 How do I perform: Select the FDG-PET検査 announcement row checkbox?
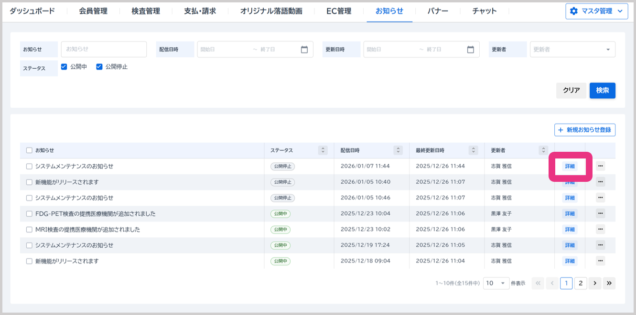[x=29, y=214]
